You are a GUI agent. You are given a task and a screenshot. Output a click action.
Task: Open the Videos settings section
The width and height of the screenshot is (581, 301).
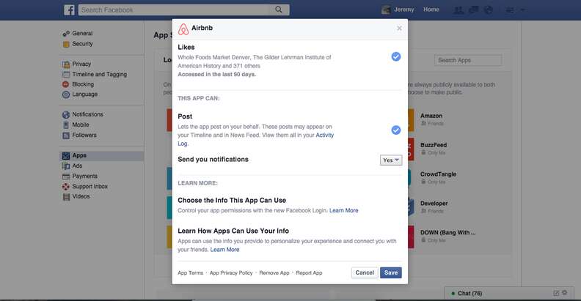[x=81, y=196]
